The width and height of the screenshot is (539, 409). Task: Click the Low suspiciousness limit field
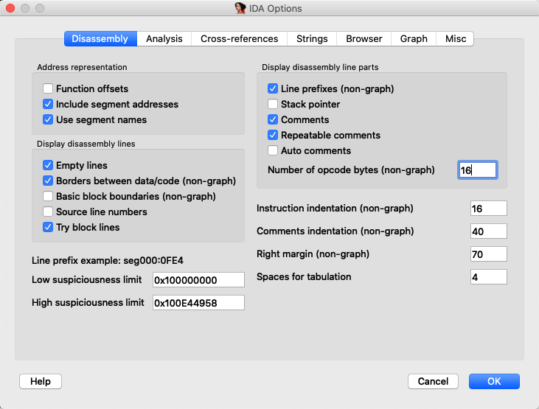(198, 279)
